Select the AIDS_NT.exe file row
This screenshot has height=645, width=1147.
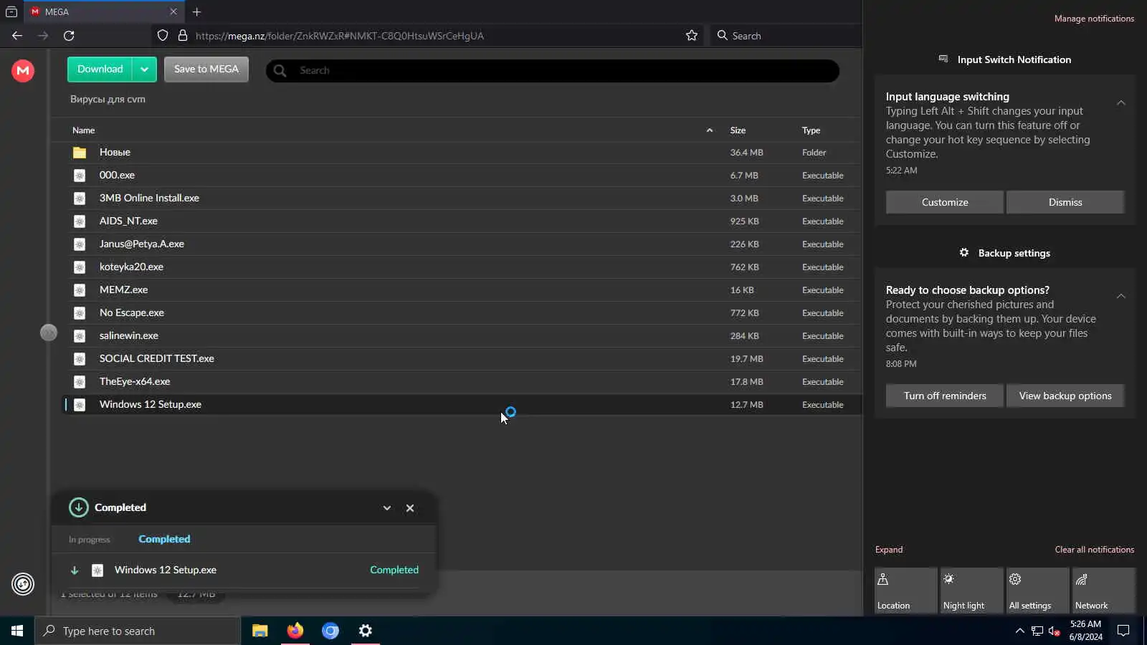462,221
